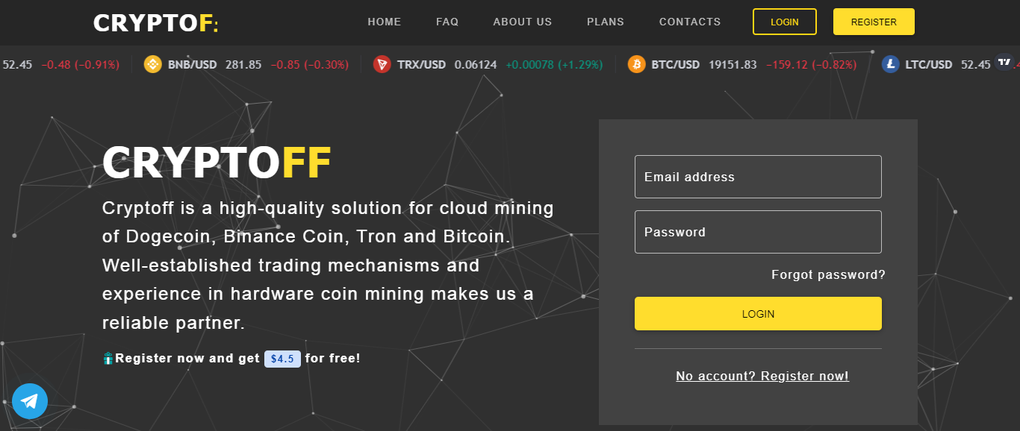Image resolution: width=1020 pixels, height=431 pixels.
Task: Go to the FAQ page
Action: [x=447, y=22]
